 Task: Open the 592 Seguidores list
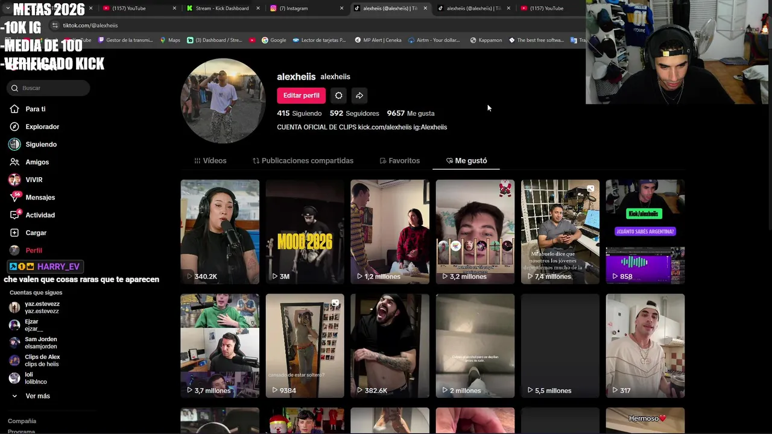pyautogui.click(x=354, y=113)
